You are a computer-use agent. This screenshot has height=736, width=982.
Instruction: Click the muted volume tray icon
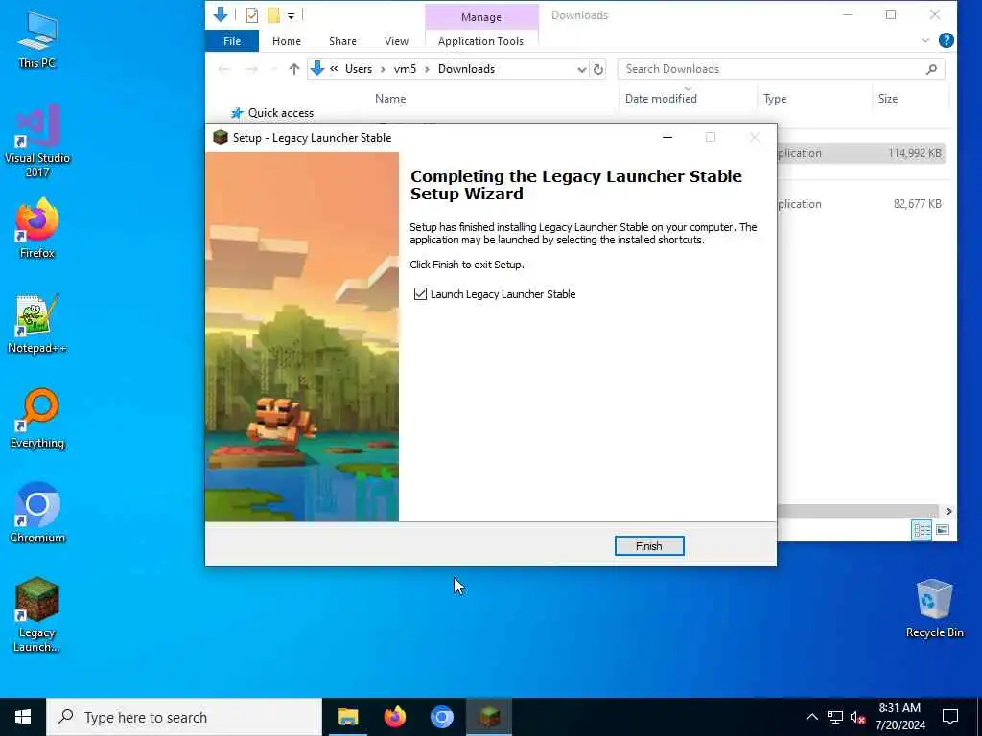coord(858,717)
